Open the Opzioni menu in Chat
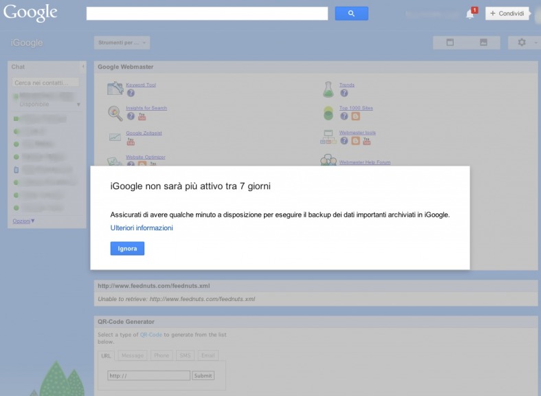This screenshot has height=396, width=541. tap(23, 221)
